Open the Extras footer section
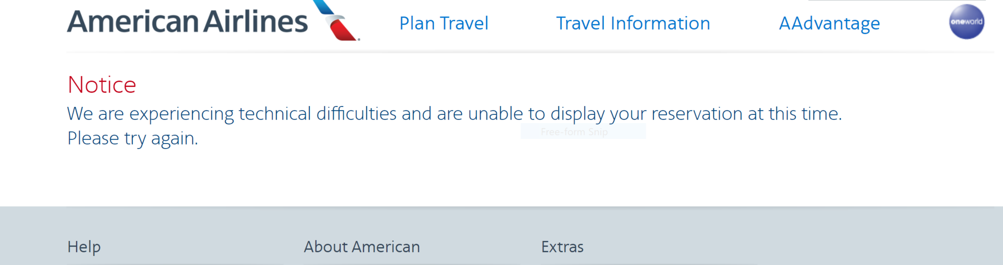Image resolution: width=1003 pixels, height=265 pixels. (x=562, y=247)
